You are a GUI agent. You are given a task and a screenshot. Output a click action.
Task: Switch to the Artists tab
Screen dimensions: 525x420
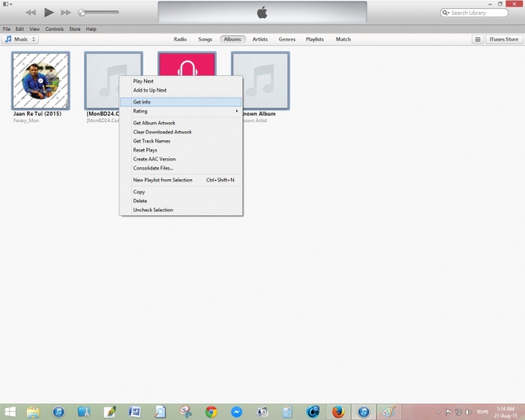[260, 39]
